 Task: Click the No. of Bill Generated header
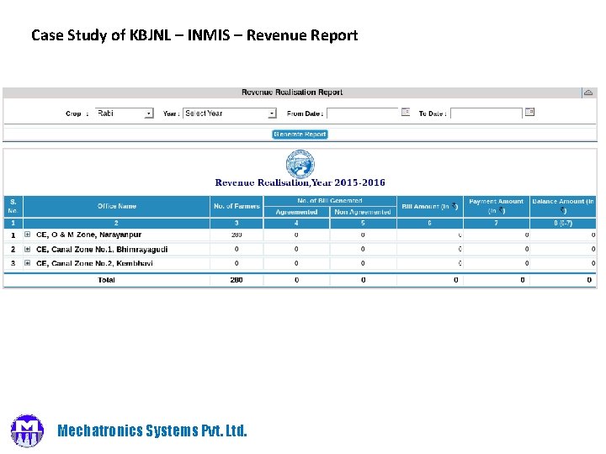pyautogui.click(x=330, y=201)
